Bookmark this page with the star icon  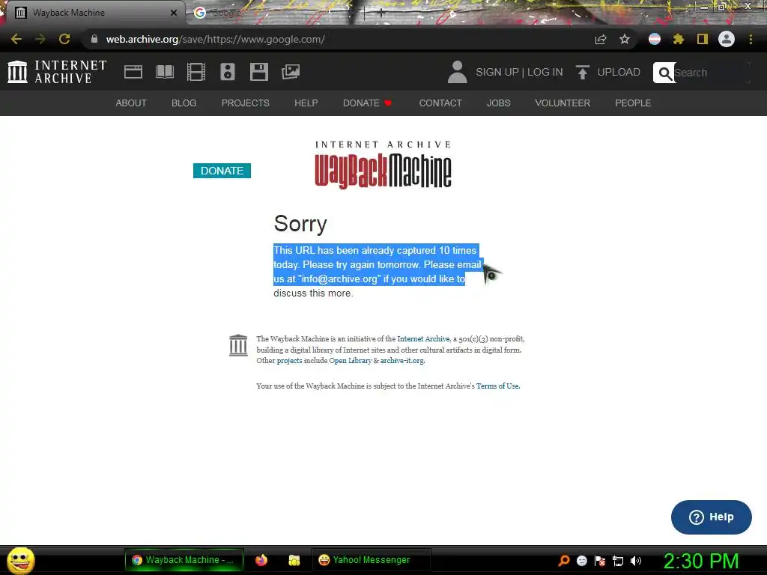625,39
